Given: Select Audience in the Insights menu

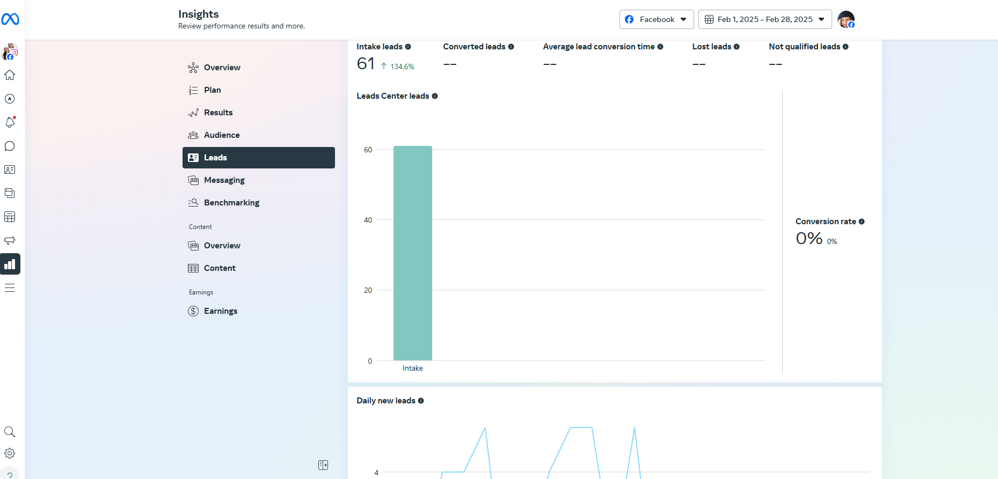Looking at the screenshot, I should point(222,135).
